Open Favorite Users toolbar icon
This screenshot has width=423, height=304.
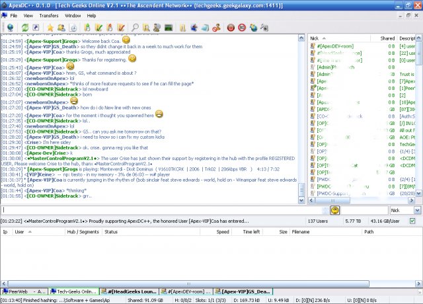(x=61, y=28)
